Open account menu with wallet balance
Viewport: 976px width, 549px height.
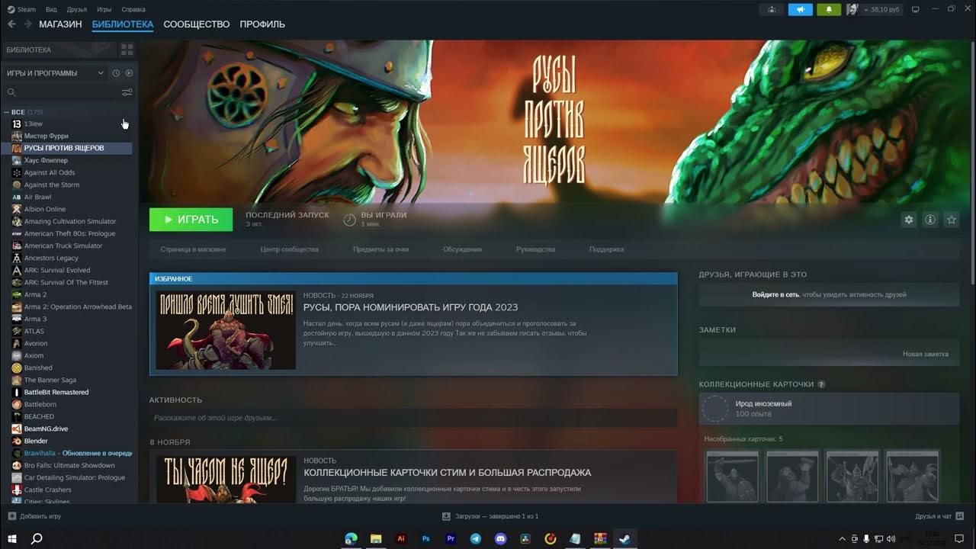[881, 10]
